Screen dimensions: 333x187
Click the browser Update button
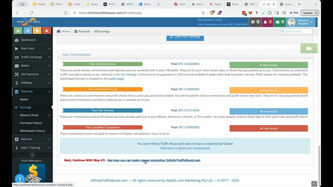point(310,13)
